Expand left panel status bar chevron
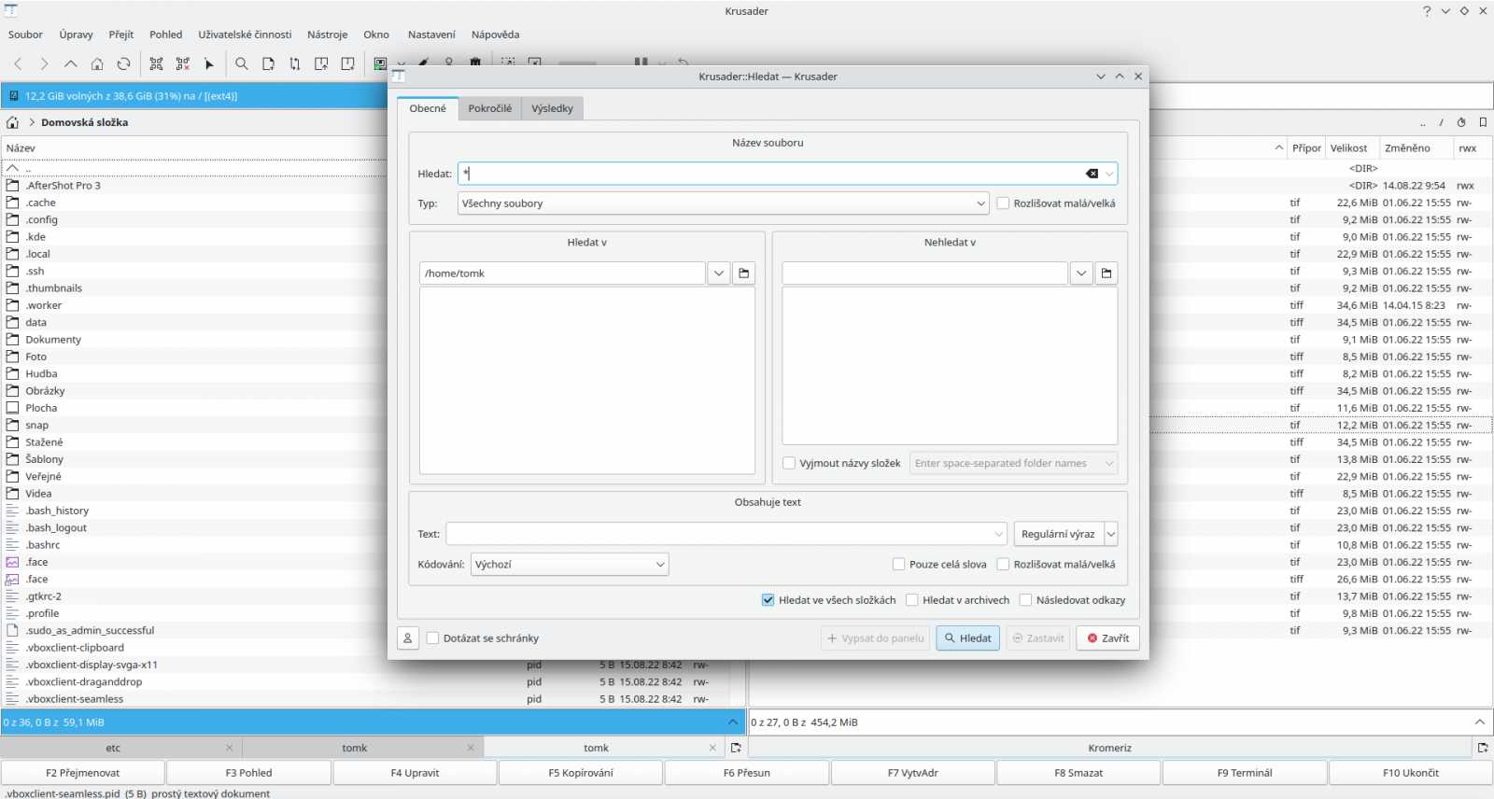Screen dimensions: 1494x799 click(733, 722)
